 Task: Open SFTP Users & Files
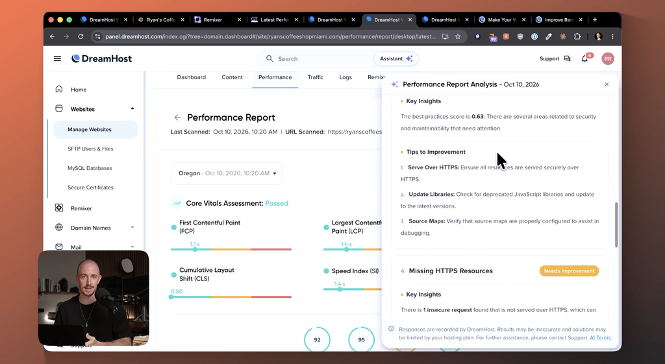[x=90, y=149]
